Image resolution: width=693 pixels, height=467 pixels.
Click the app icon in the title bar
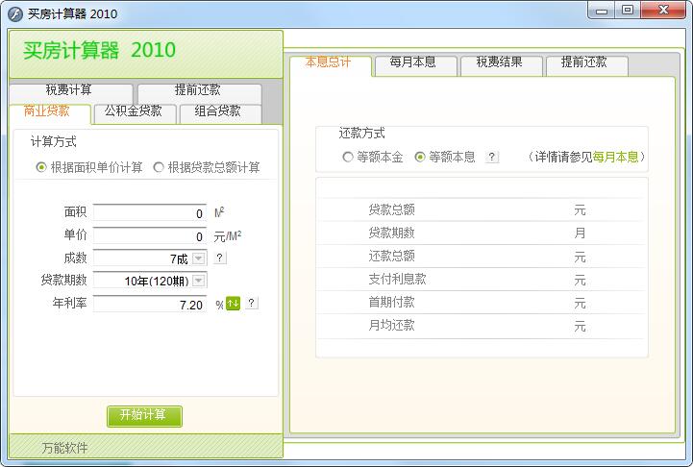(x=15, y=13)
